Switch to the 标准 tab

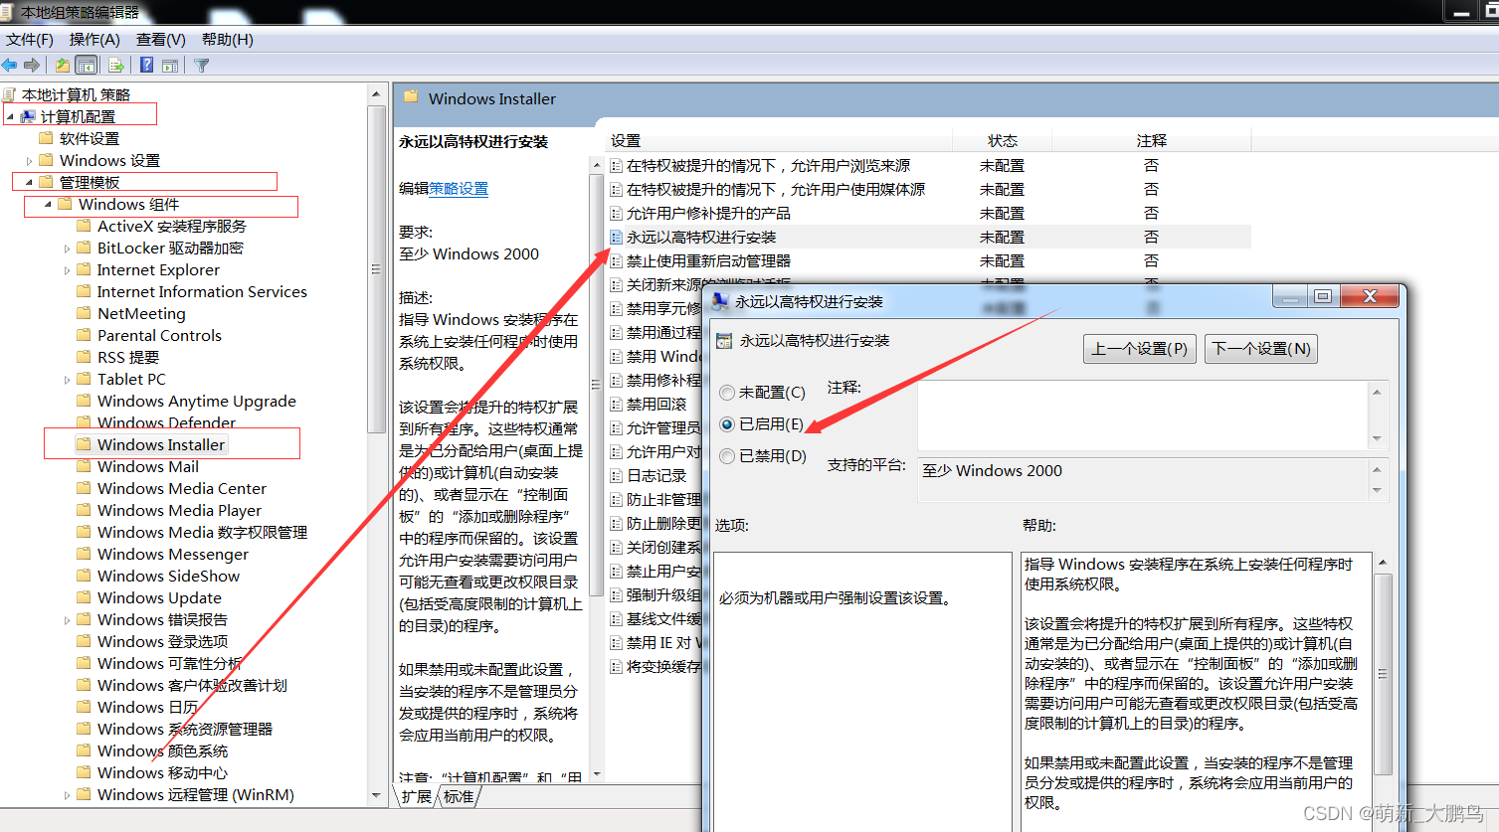460,797
